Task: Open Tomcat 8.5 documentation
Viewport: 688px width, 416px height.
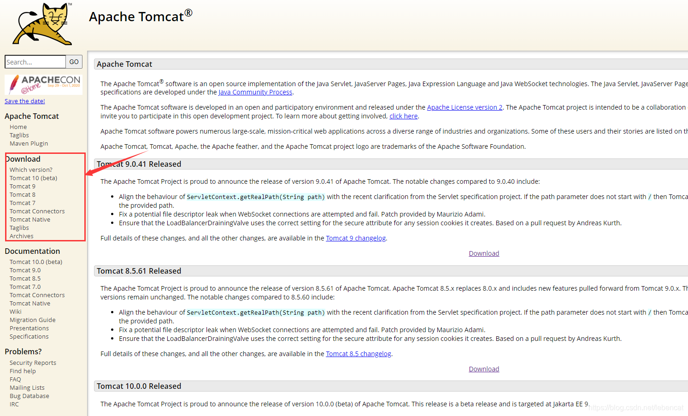Action: (25, 278)
